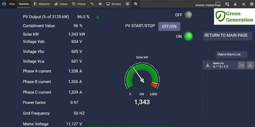
Task: Click the alarm warning triangle icon in Alarm List
Action: coord(208,65)
